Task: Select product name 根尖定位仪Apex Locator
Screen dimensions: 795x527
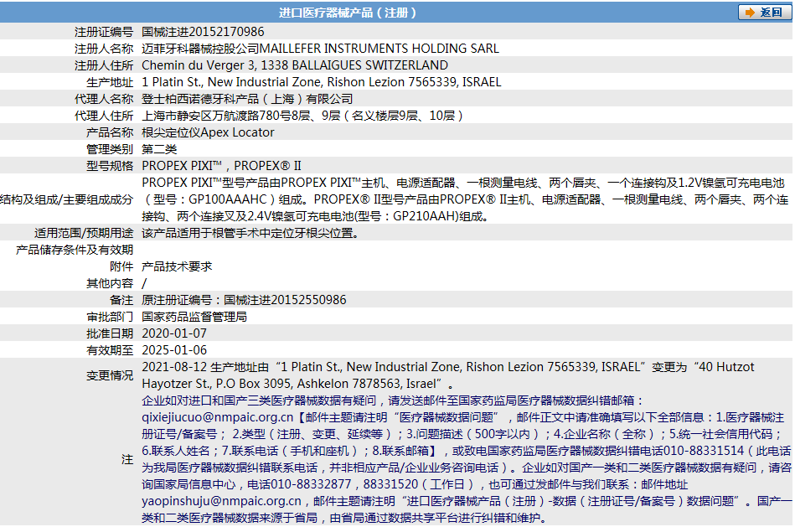Action: tap(208, 132)
